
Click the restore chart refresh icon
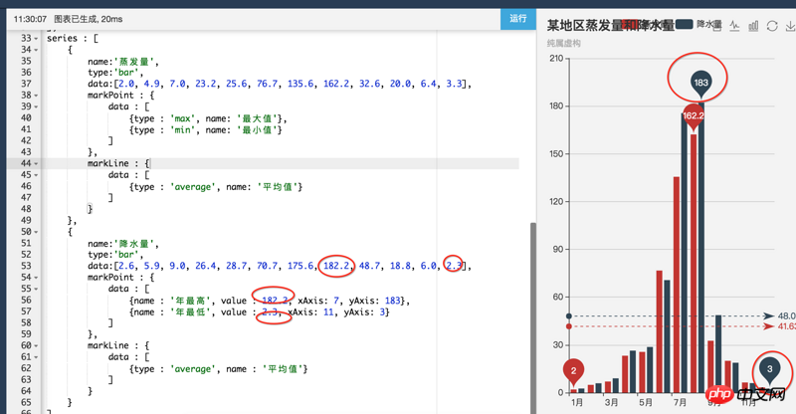click(x=772, y=26)
